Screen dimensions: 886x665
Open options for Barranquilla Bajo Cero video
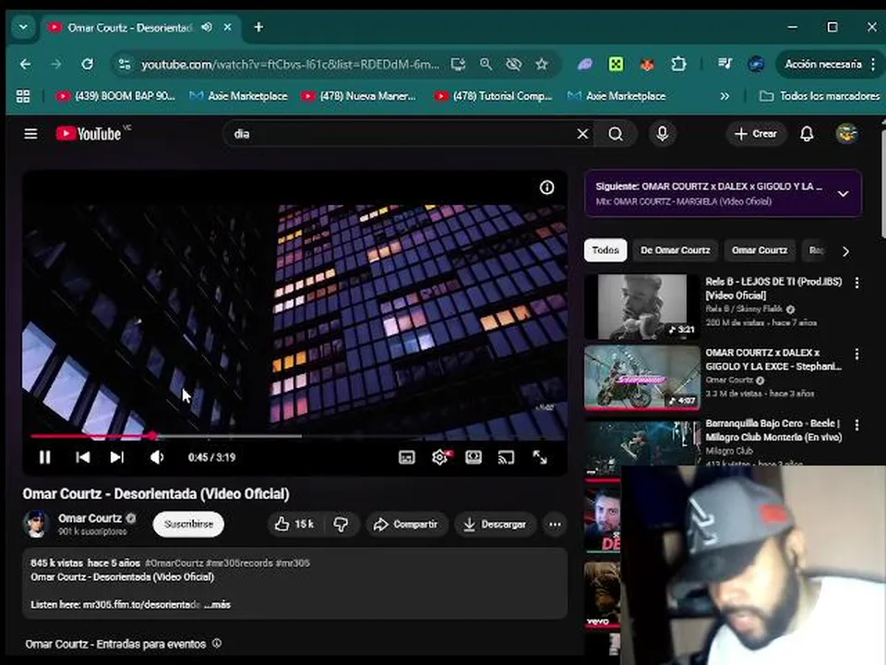pos(856,425)
